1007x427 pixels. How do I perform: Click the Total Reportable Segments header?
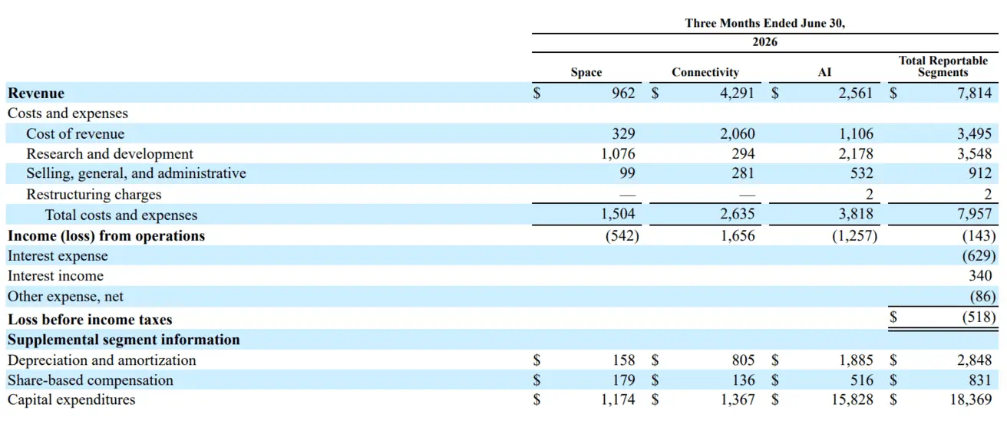[x=943, y=67]
